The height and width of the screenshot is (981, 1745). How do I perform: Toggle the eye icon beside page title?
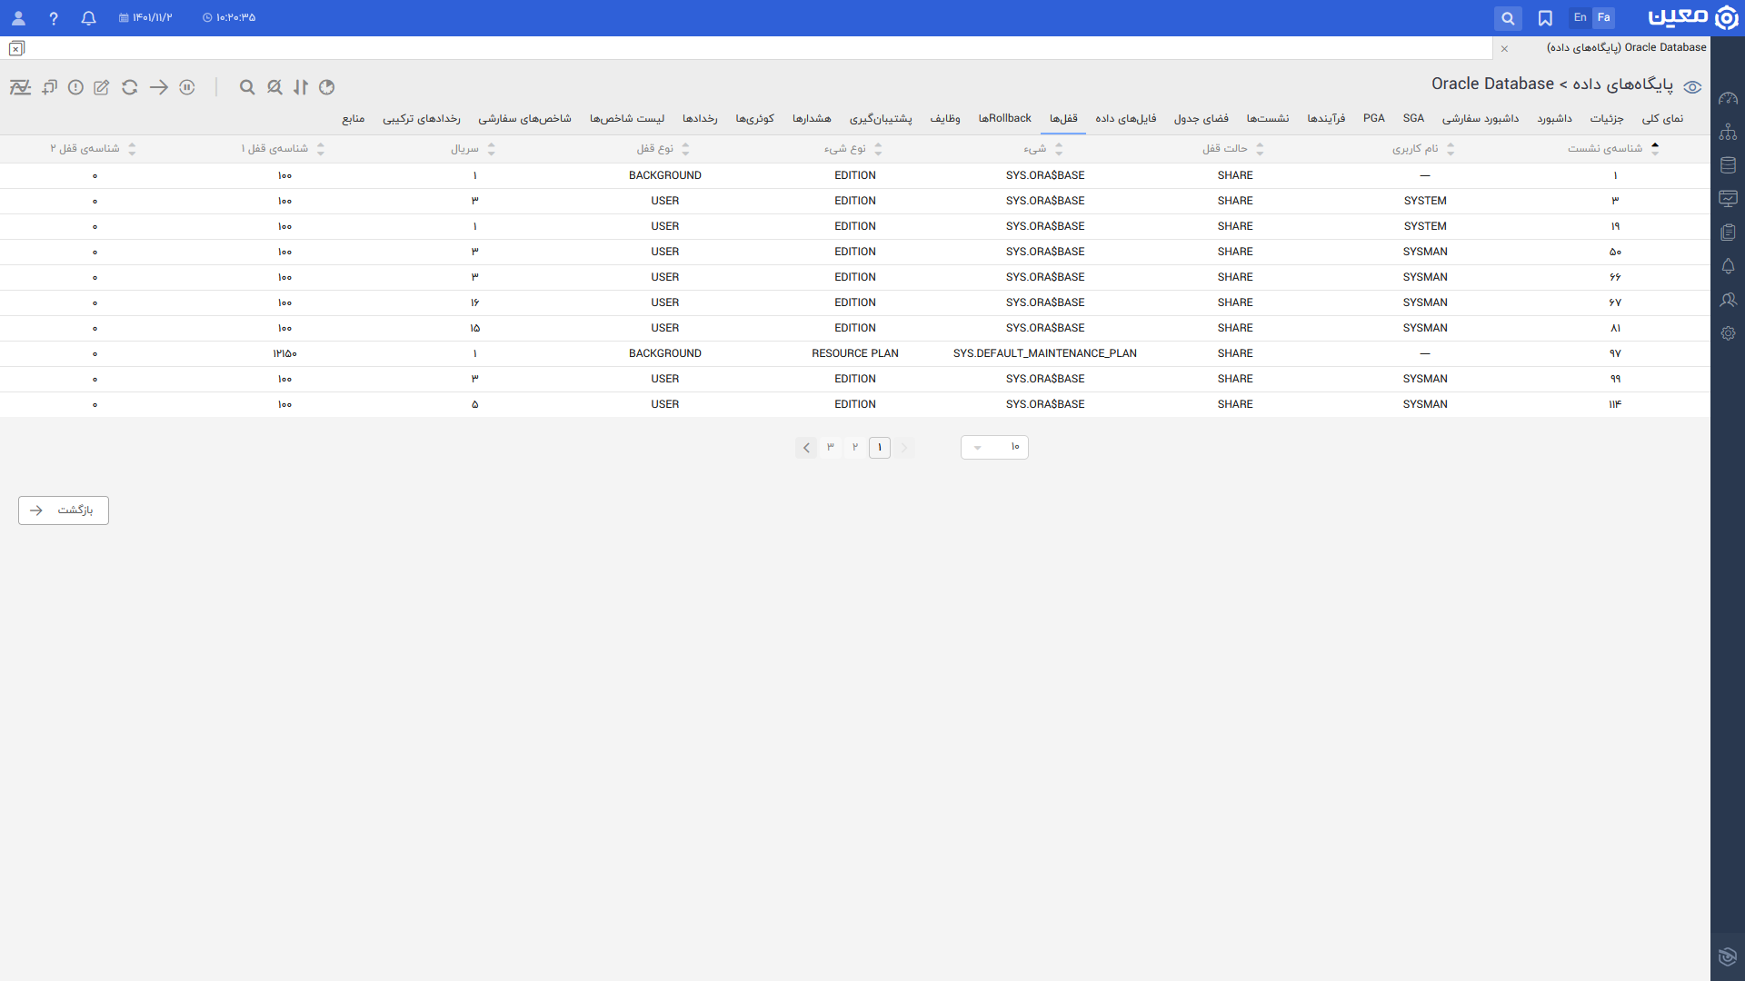[1692, 87]
